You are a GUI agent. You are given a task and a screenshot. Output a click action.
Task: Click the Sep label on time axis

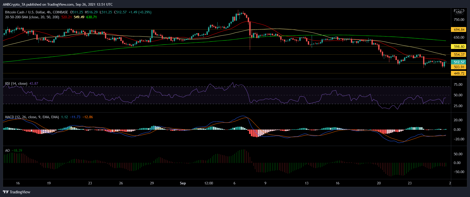(183, 183)
